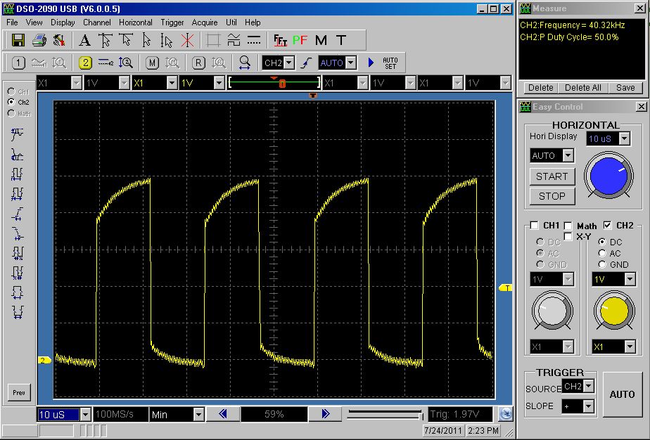Viewport: 650px width, 440px height.
Task: Click the Save floppy disk icon
Action: pos(18,40)
